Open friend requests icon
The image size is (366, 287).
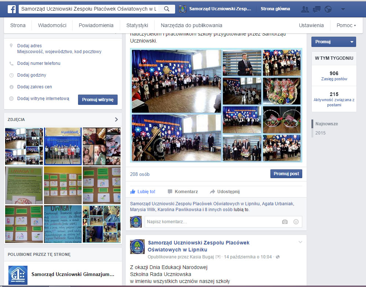tap(305, 9)
